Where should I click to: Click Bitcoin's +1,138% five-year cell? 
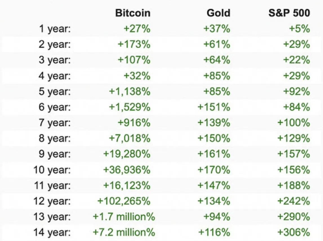(x=130, y=92)
